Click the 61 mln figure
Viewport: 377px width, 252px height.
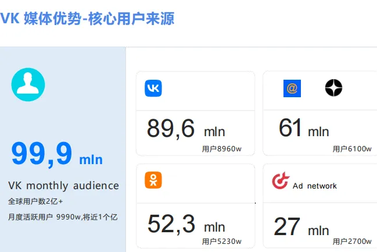click(304, 128)
